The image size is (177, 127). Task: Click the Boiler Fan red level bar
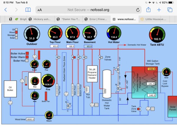[46, 96]
